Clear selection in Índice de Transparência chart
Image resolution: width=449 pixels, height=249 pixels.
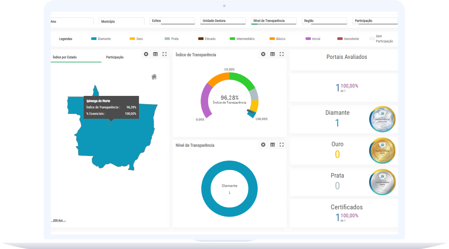coord(263,54)
